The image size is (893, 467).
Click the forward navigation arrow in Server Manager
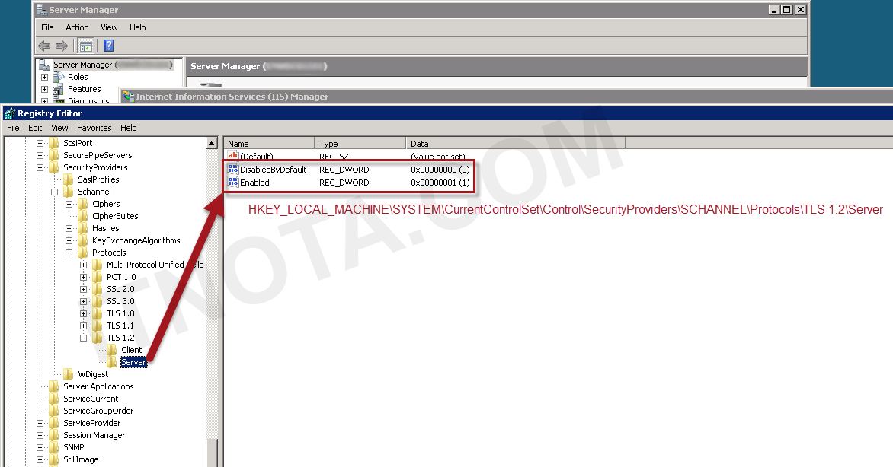coord(60,45)
